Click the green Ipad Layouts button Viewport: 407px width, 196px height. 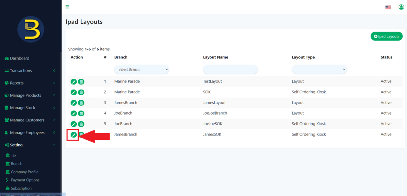tap(386, 36)
